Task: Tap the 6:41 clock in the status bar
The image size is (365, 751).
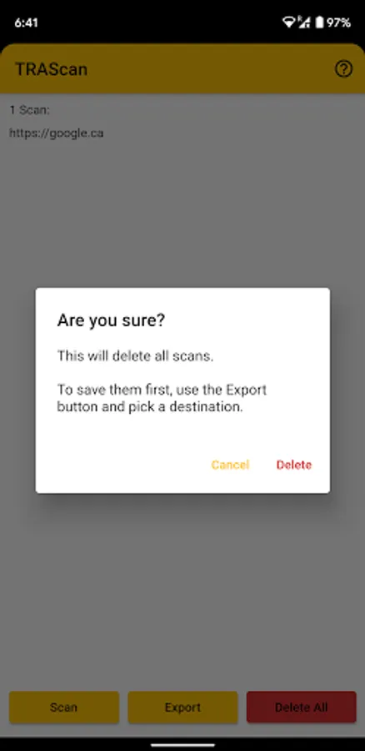Action: tap(26, 23)
